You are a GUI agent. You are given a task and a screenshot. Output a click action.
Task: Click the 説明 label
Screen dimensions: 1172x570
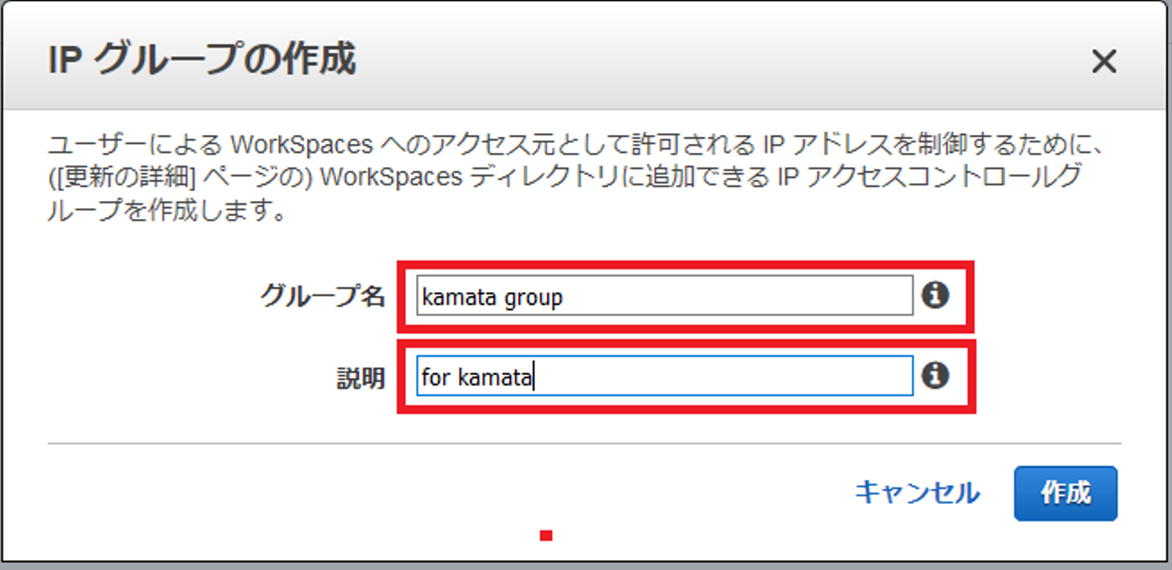(x=361, y=377)
